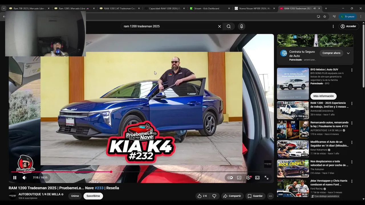Click the 536 k suscriptores text
Viewport: 365px width, 205px height.
(28, 198)
